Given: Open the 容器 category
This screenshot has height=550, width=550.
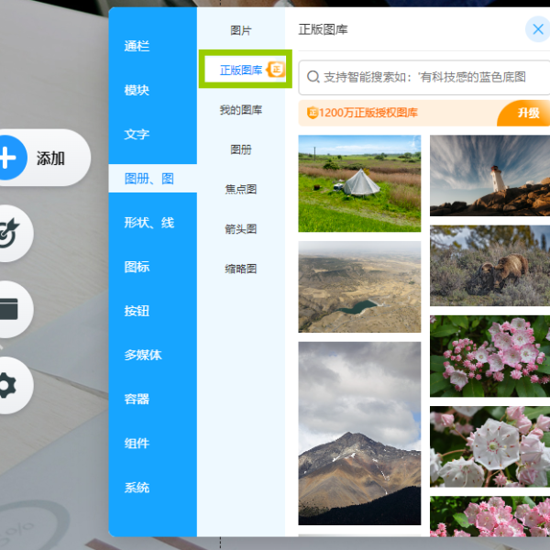Looking at the screenshot, I should tap(137, 399).
